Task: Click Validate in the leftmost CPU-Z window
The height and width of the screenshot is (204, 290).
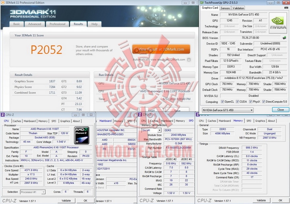Action: coord(66,201)
